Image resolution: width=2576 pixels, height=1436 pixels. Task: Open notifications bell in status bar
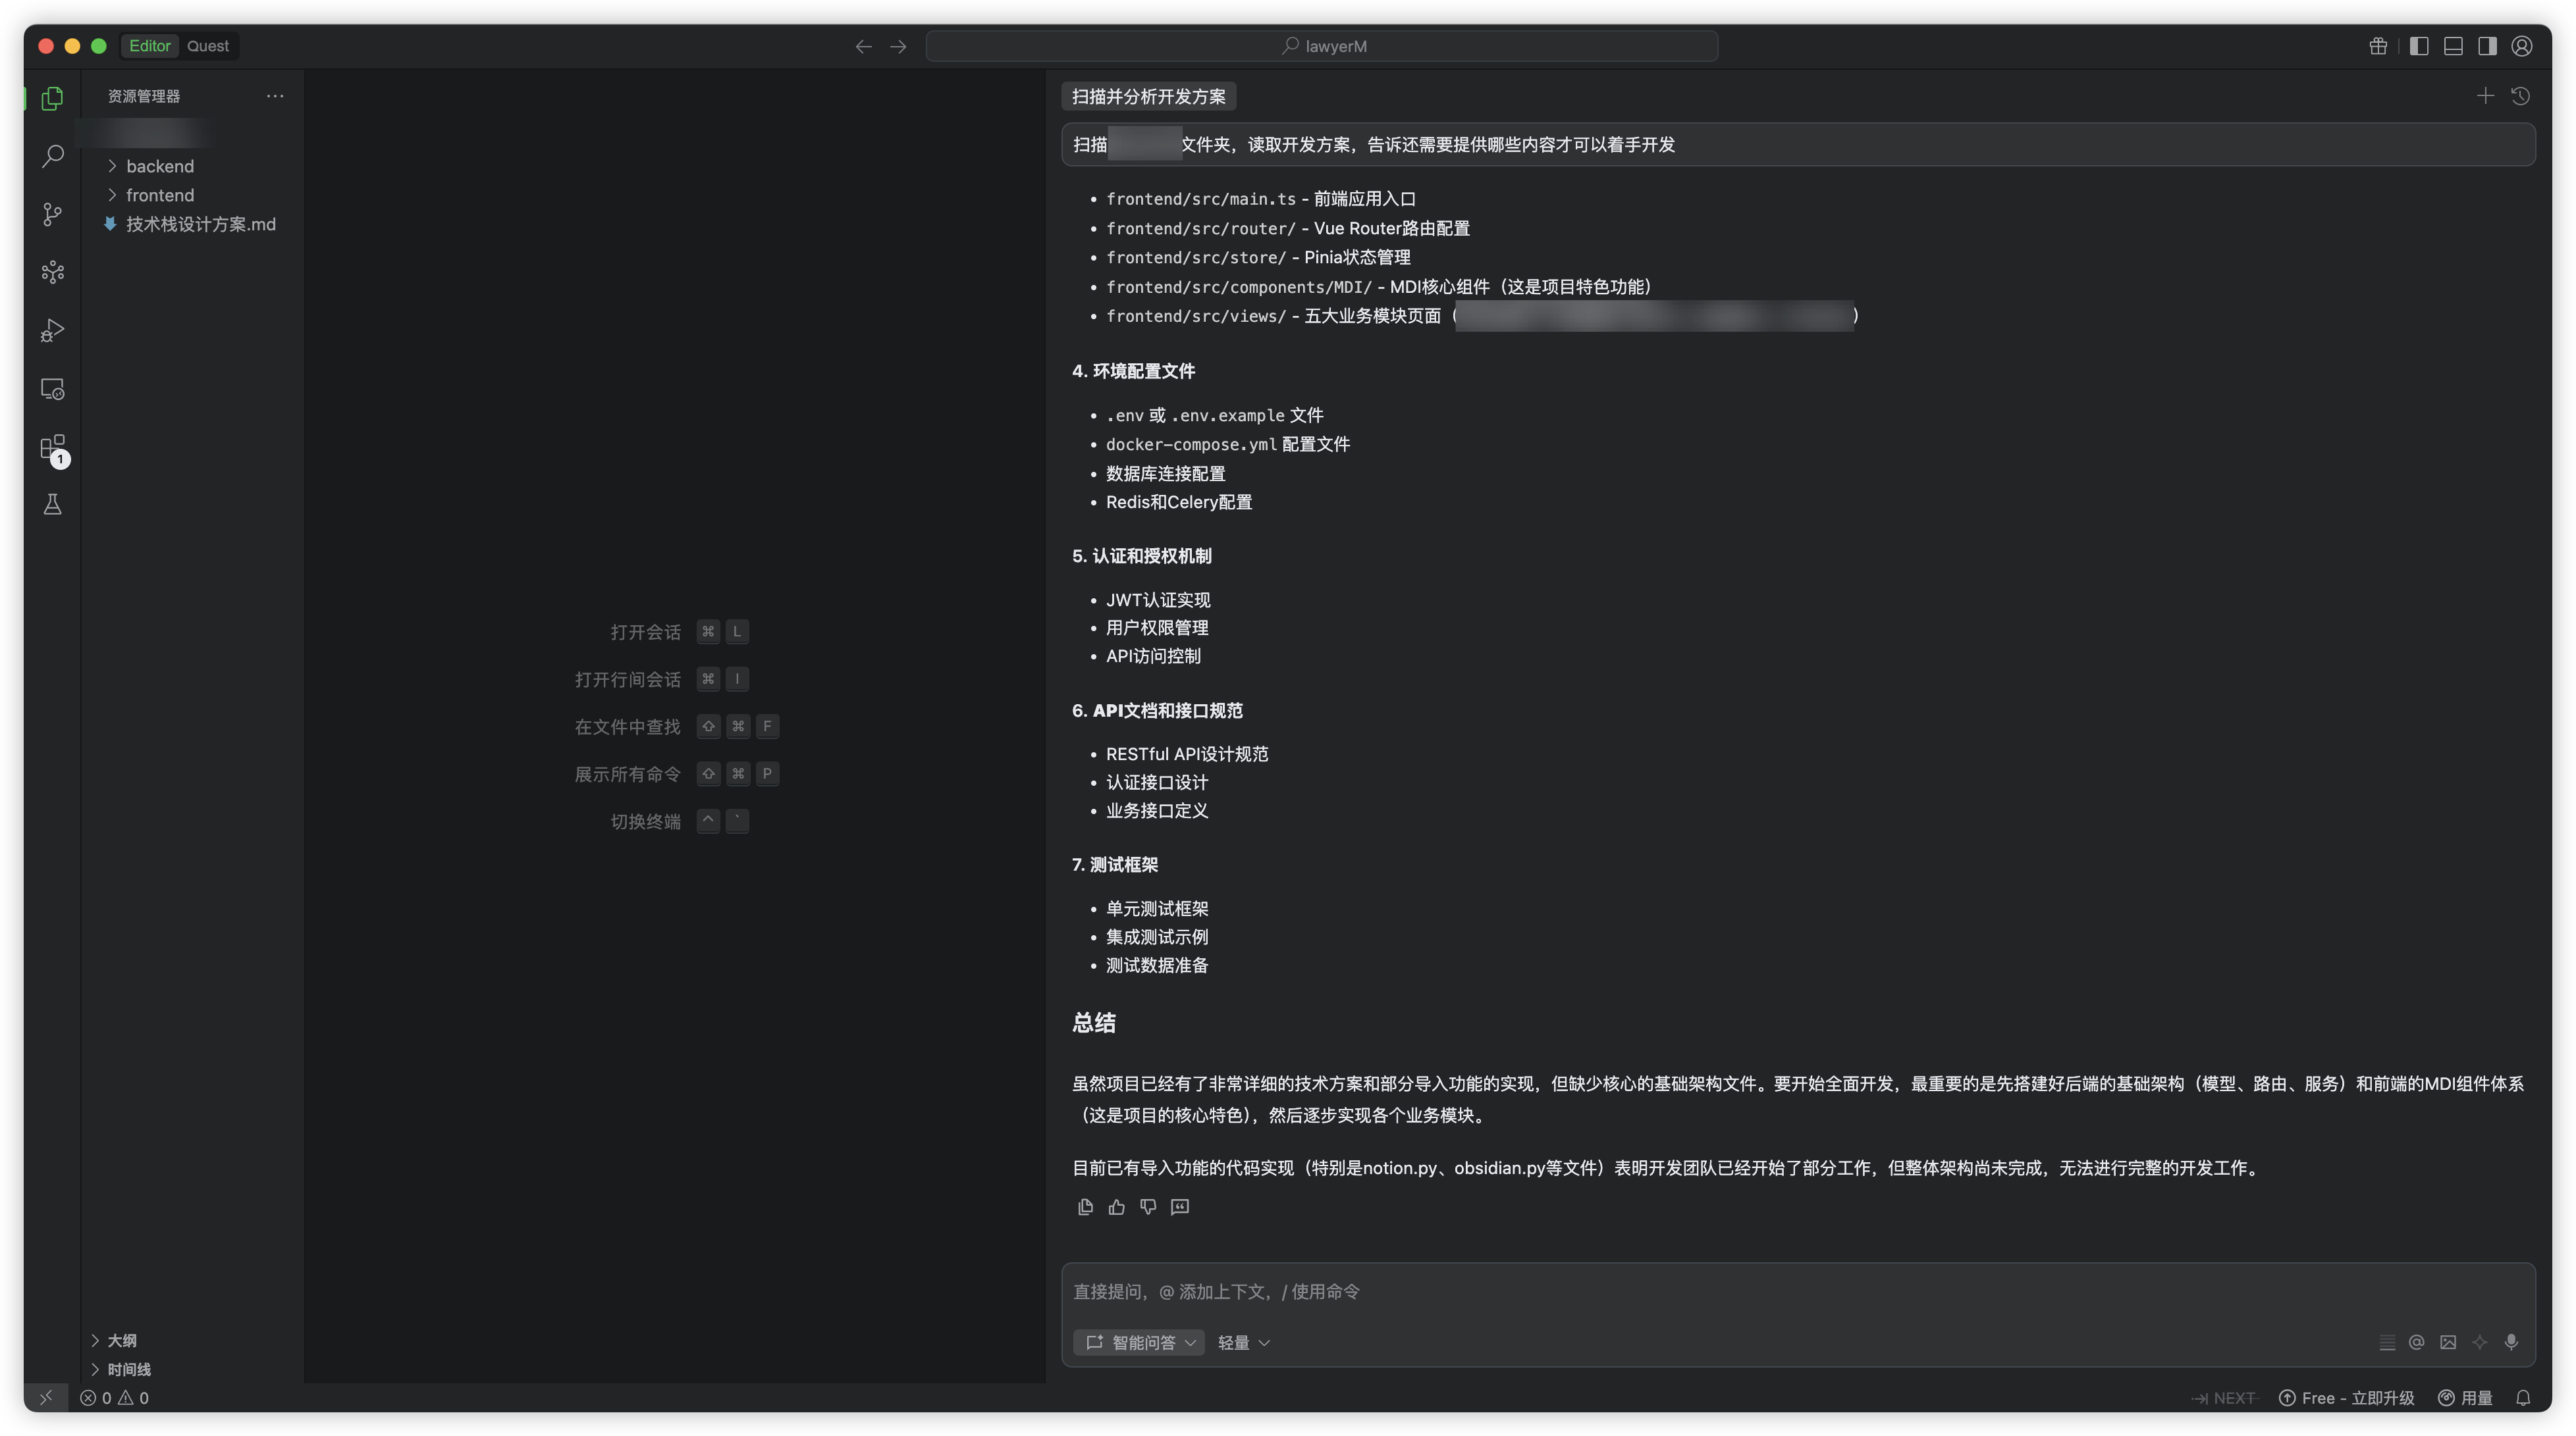click(2523, 1397)
